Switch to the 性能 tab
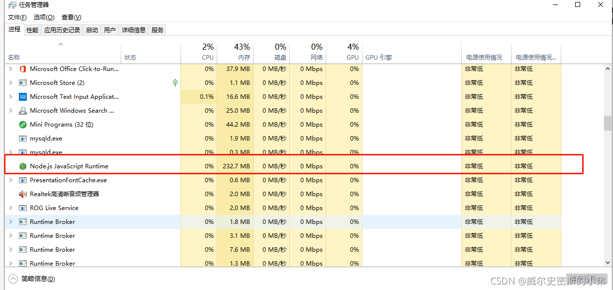 32,30
